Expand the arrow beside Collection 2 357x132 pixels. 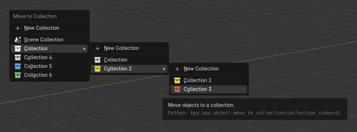(x=164, y=69)
